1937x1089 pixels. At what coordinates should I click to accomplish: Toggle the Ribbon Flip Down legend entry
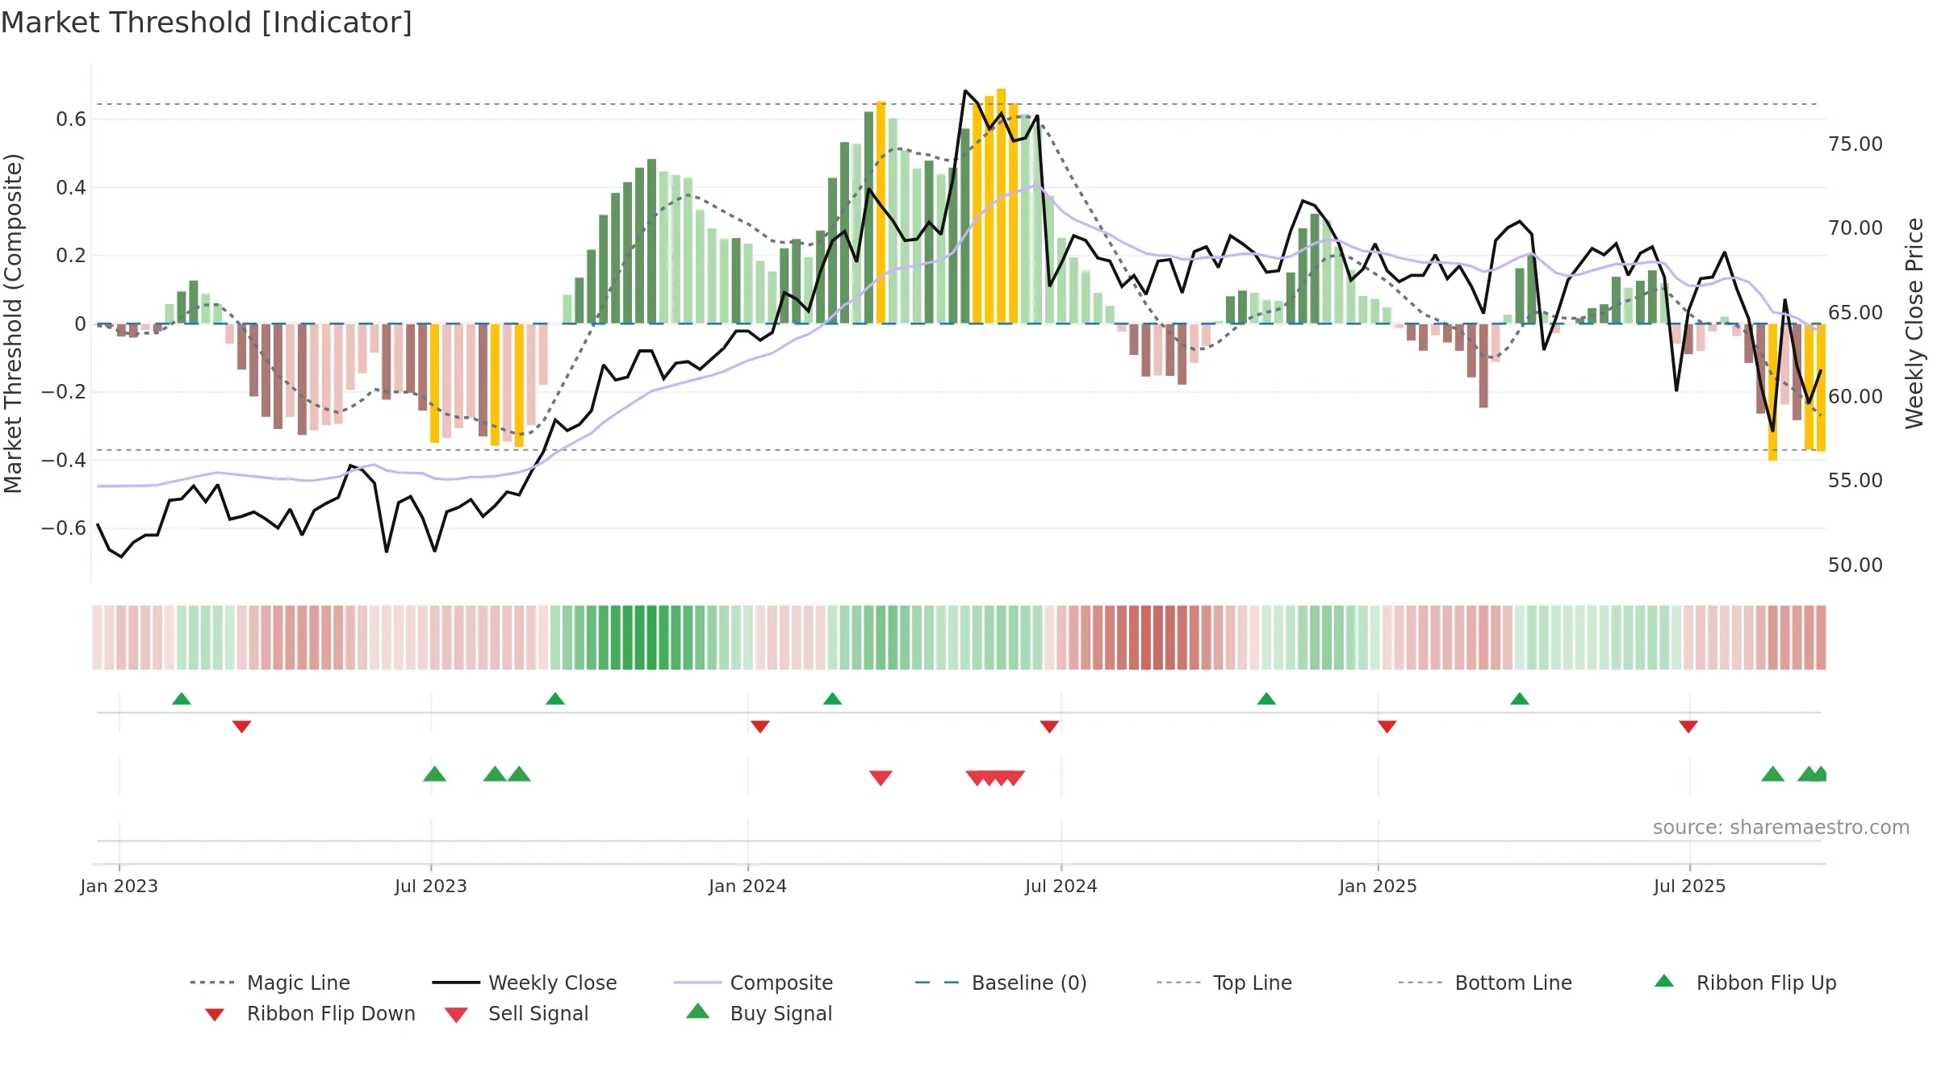coord(310,1013)
